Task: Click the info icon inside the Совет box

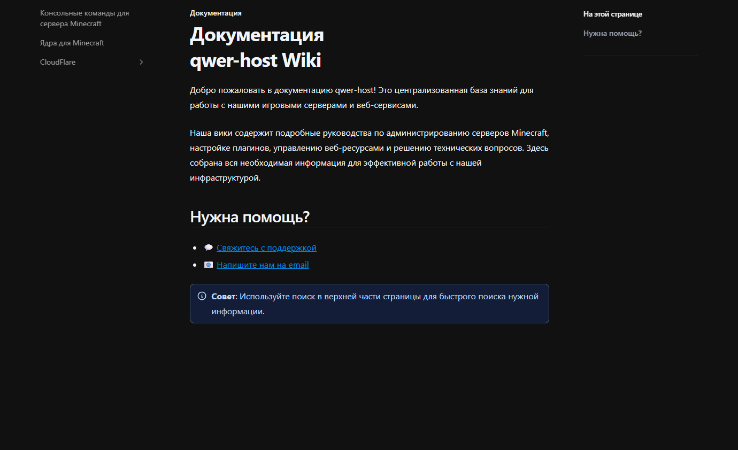Action: pos(202,295)
